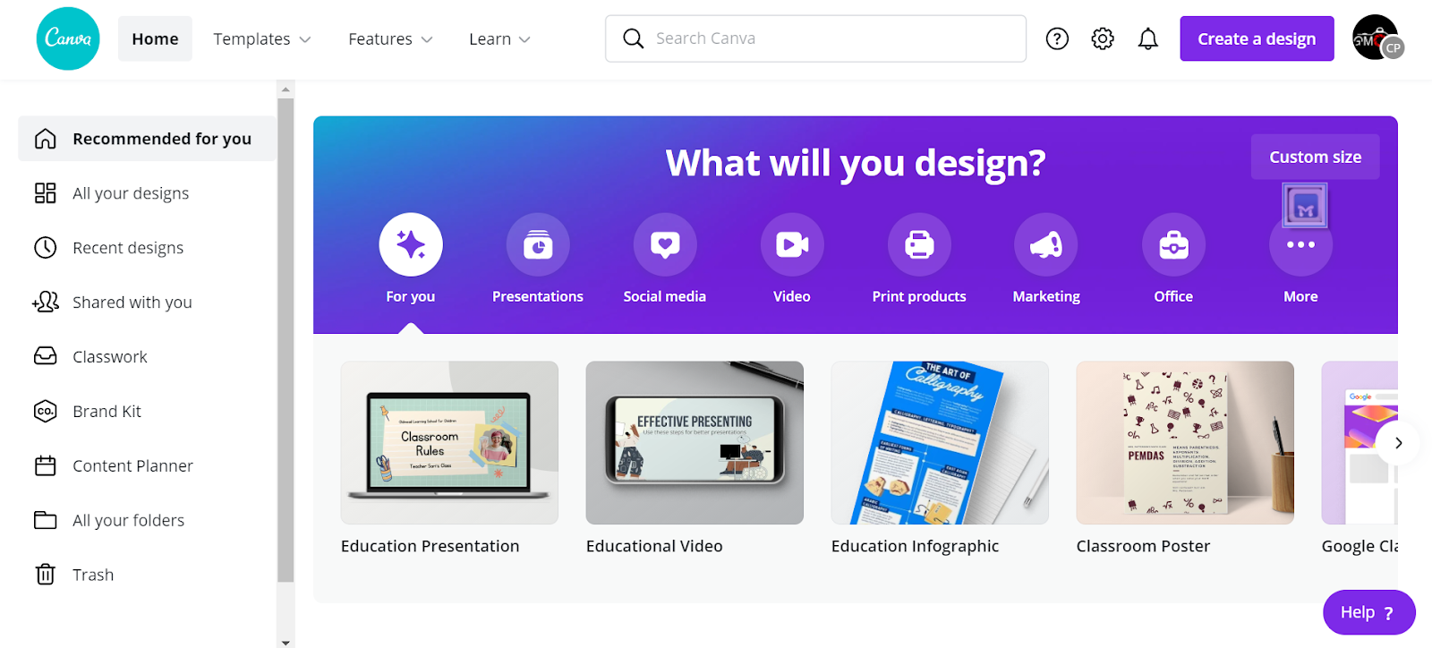Expand the Features dropdown menu

pos(390,38)
